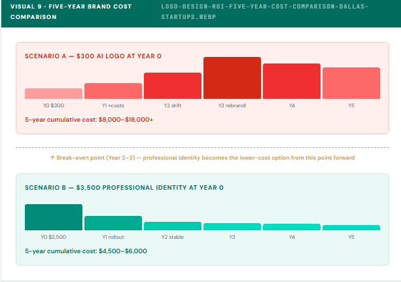Click the Break-even point annotation
The width and height of the screenshot is (401, 282).
click(x=202, y=158)
